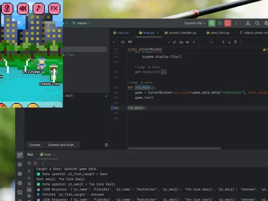Viewport: 268px width, 201px height.
Task: Switch to the main.py tab
Action: pos(121,33)
